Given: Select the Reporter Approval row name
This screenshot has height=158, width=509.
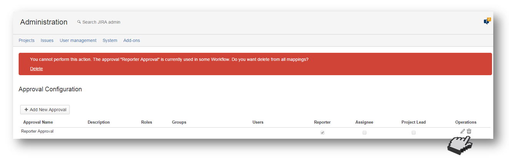Looking at the screenshot, I should click(37, 131).
